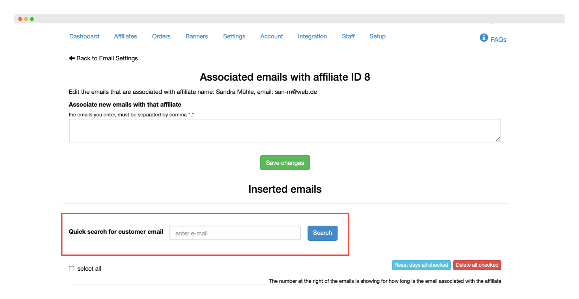This screenshot has height=299, width=579.
Task: Focus the enter e-mail search field
Action: tap(235, 233)
